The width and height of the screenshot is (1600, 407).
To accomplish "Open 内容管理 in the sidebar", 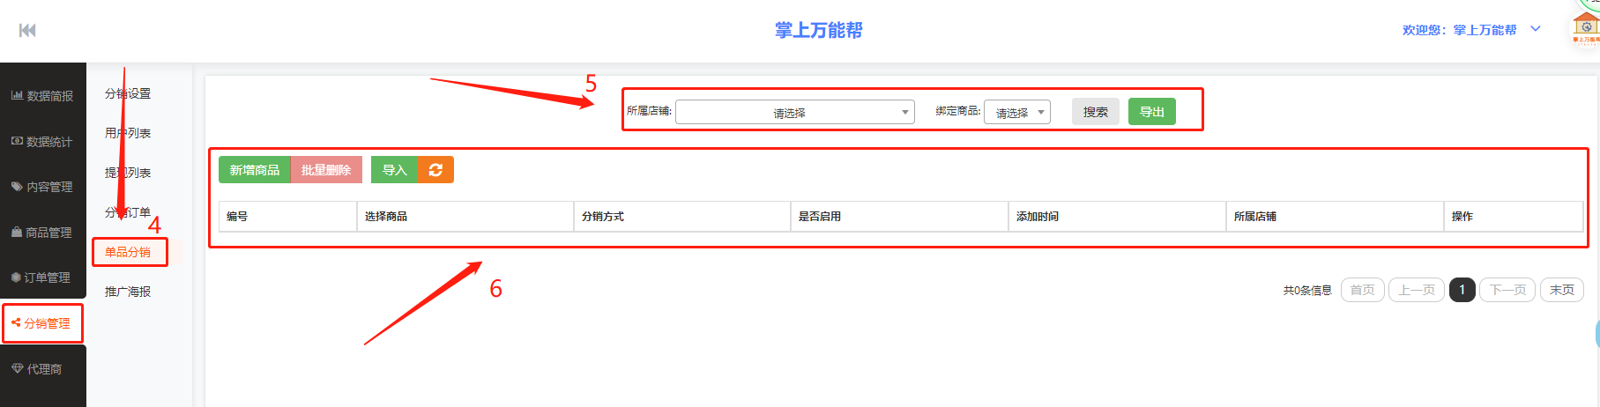I will coord(42,187).
